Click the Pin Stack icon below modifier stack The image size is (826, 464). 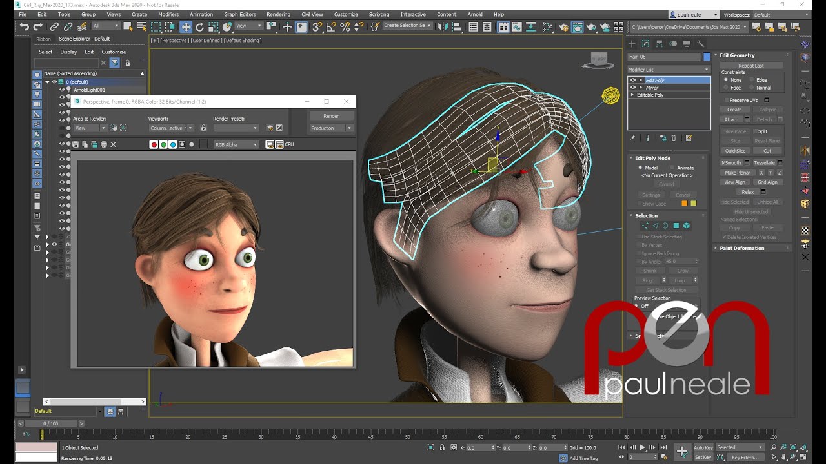point(632,138)
